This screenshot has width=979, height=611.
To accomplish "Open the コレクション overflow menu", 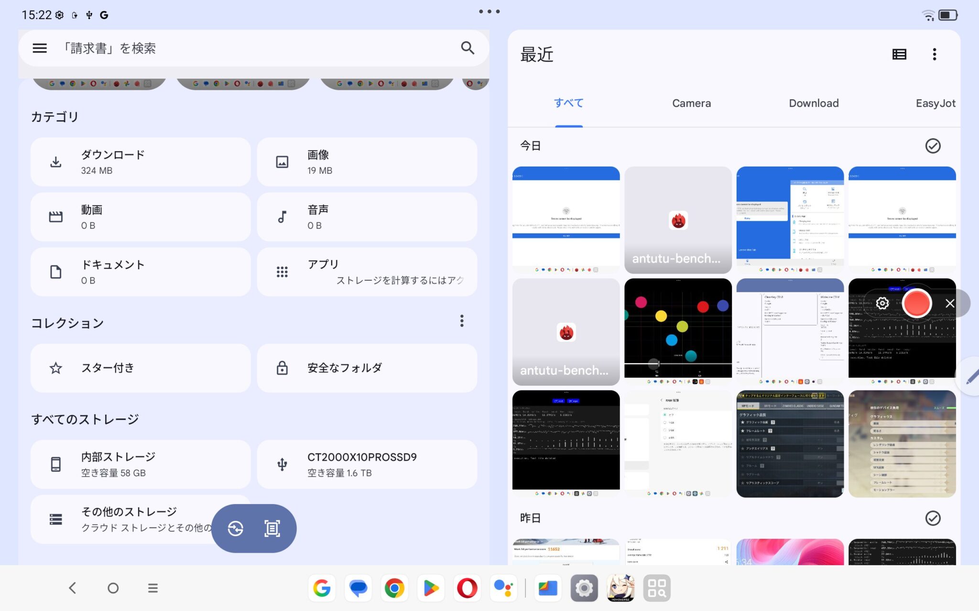I will [462, 321].
